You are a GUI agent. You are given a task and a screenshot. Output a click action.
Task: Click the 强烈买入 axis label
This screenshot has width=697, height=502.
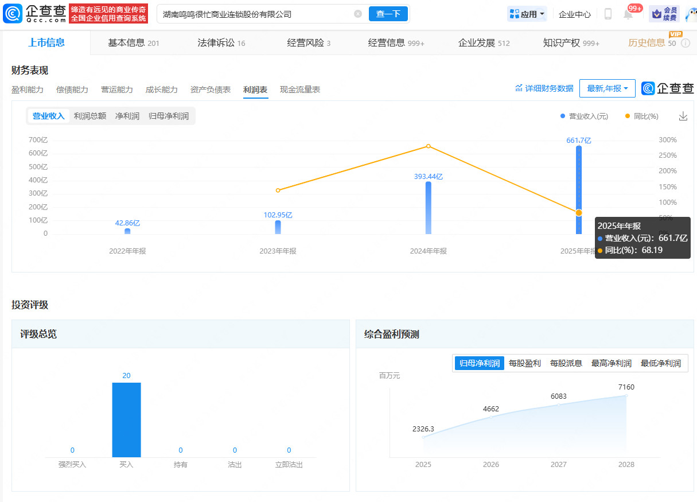pyautogui.click(x=72, y=465)
